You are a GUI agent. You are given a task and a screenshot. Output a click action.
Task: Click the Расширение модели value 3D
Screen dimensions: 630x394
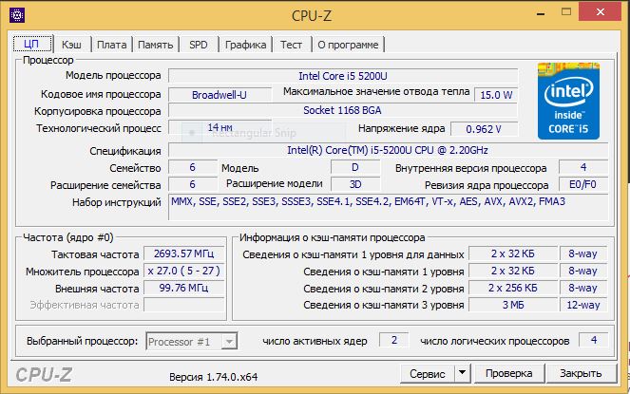[x=355, y=184]
